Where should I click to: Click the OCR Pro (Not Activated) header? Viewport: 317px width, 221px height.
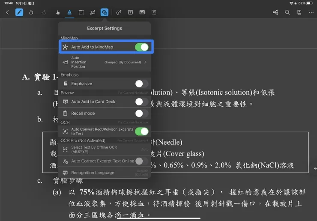pos(83,140)
